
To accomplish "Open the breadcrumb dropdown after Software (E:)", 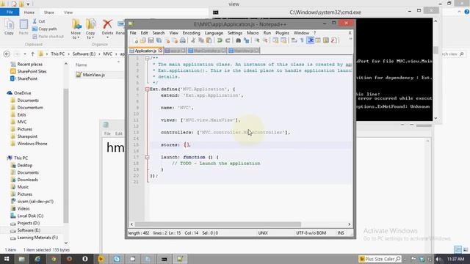I will point(99,54).
